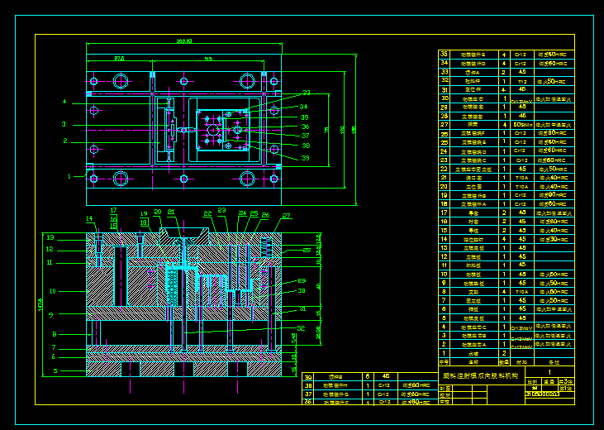Viewport: 604px width, 430px height.
Task: Pick balloon label 27 above the section view
Action: (x=286, y=216)
